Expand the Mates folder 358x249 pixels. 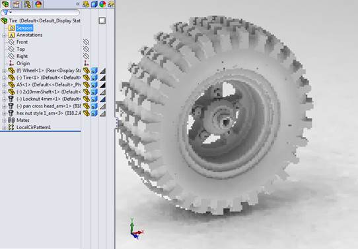tap(4, 121)
